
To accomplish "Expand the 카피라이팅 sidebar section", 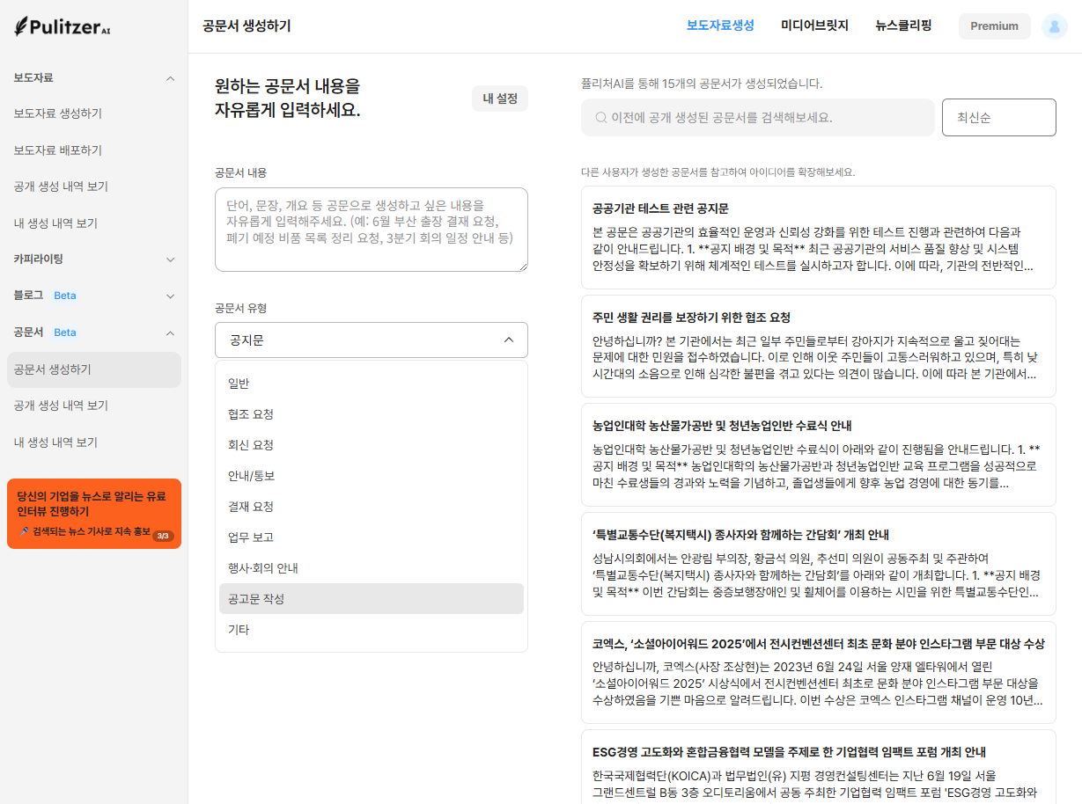I will 170,259.
